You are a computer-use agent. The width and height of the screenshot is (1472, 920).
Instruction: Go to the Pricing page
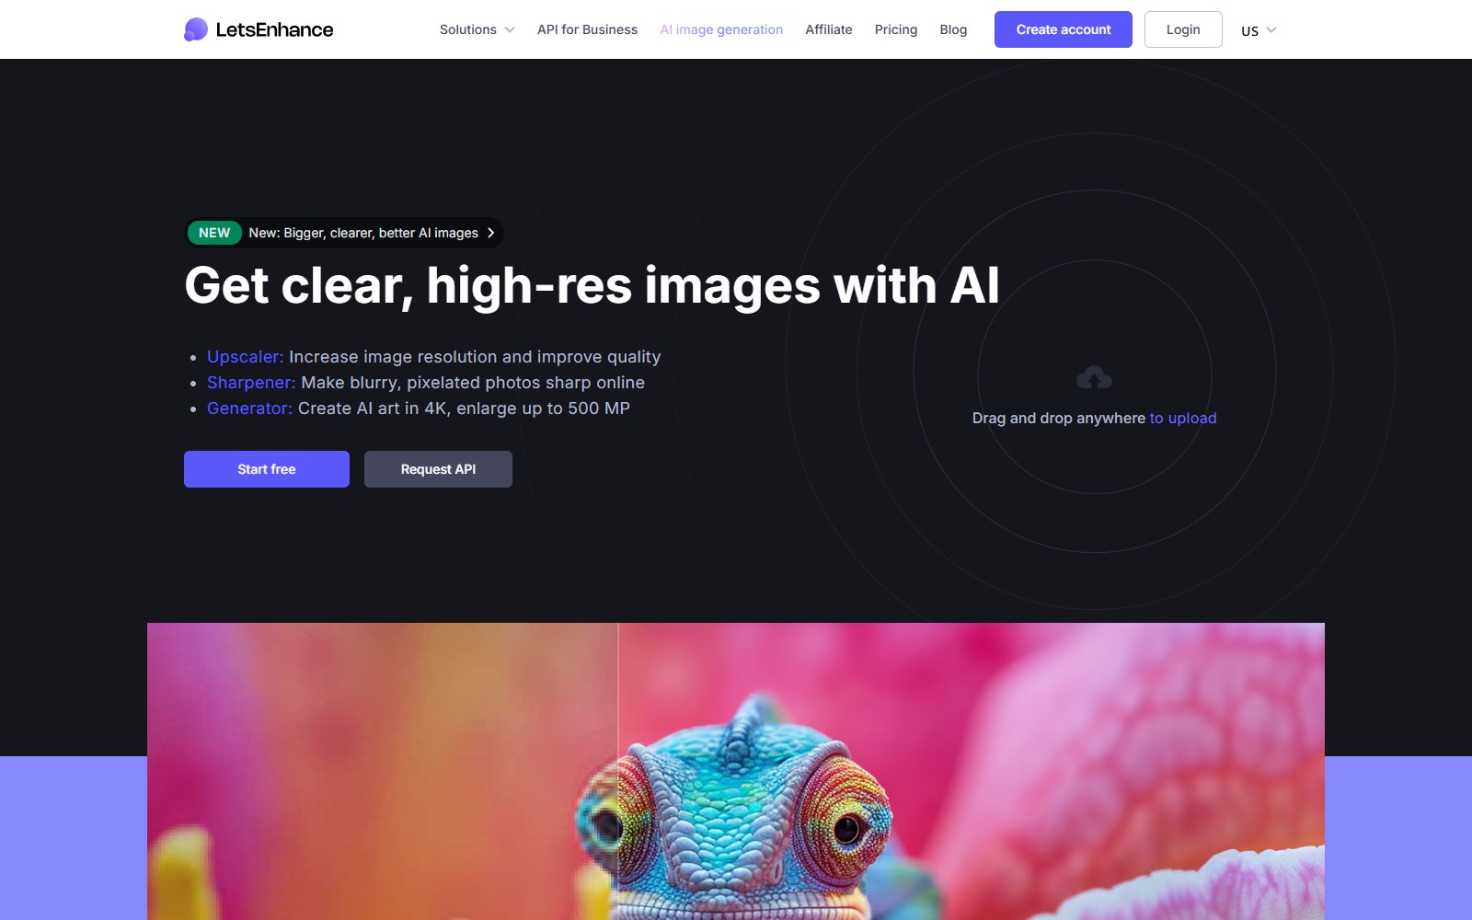pyautogui.click(x=895, y=29)
